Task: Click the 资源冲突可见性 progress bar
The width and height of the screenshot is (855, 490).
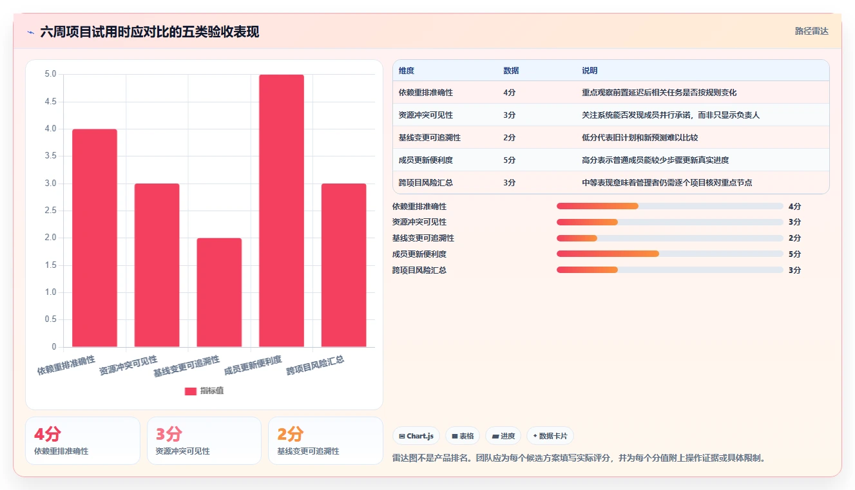Action: pos(670,222)
